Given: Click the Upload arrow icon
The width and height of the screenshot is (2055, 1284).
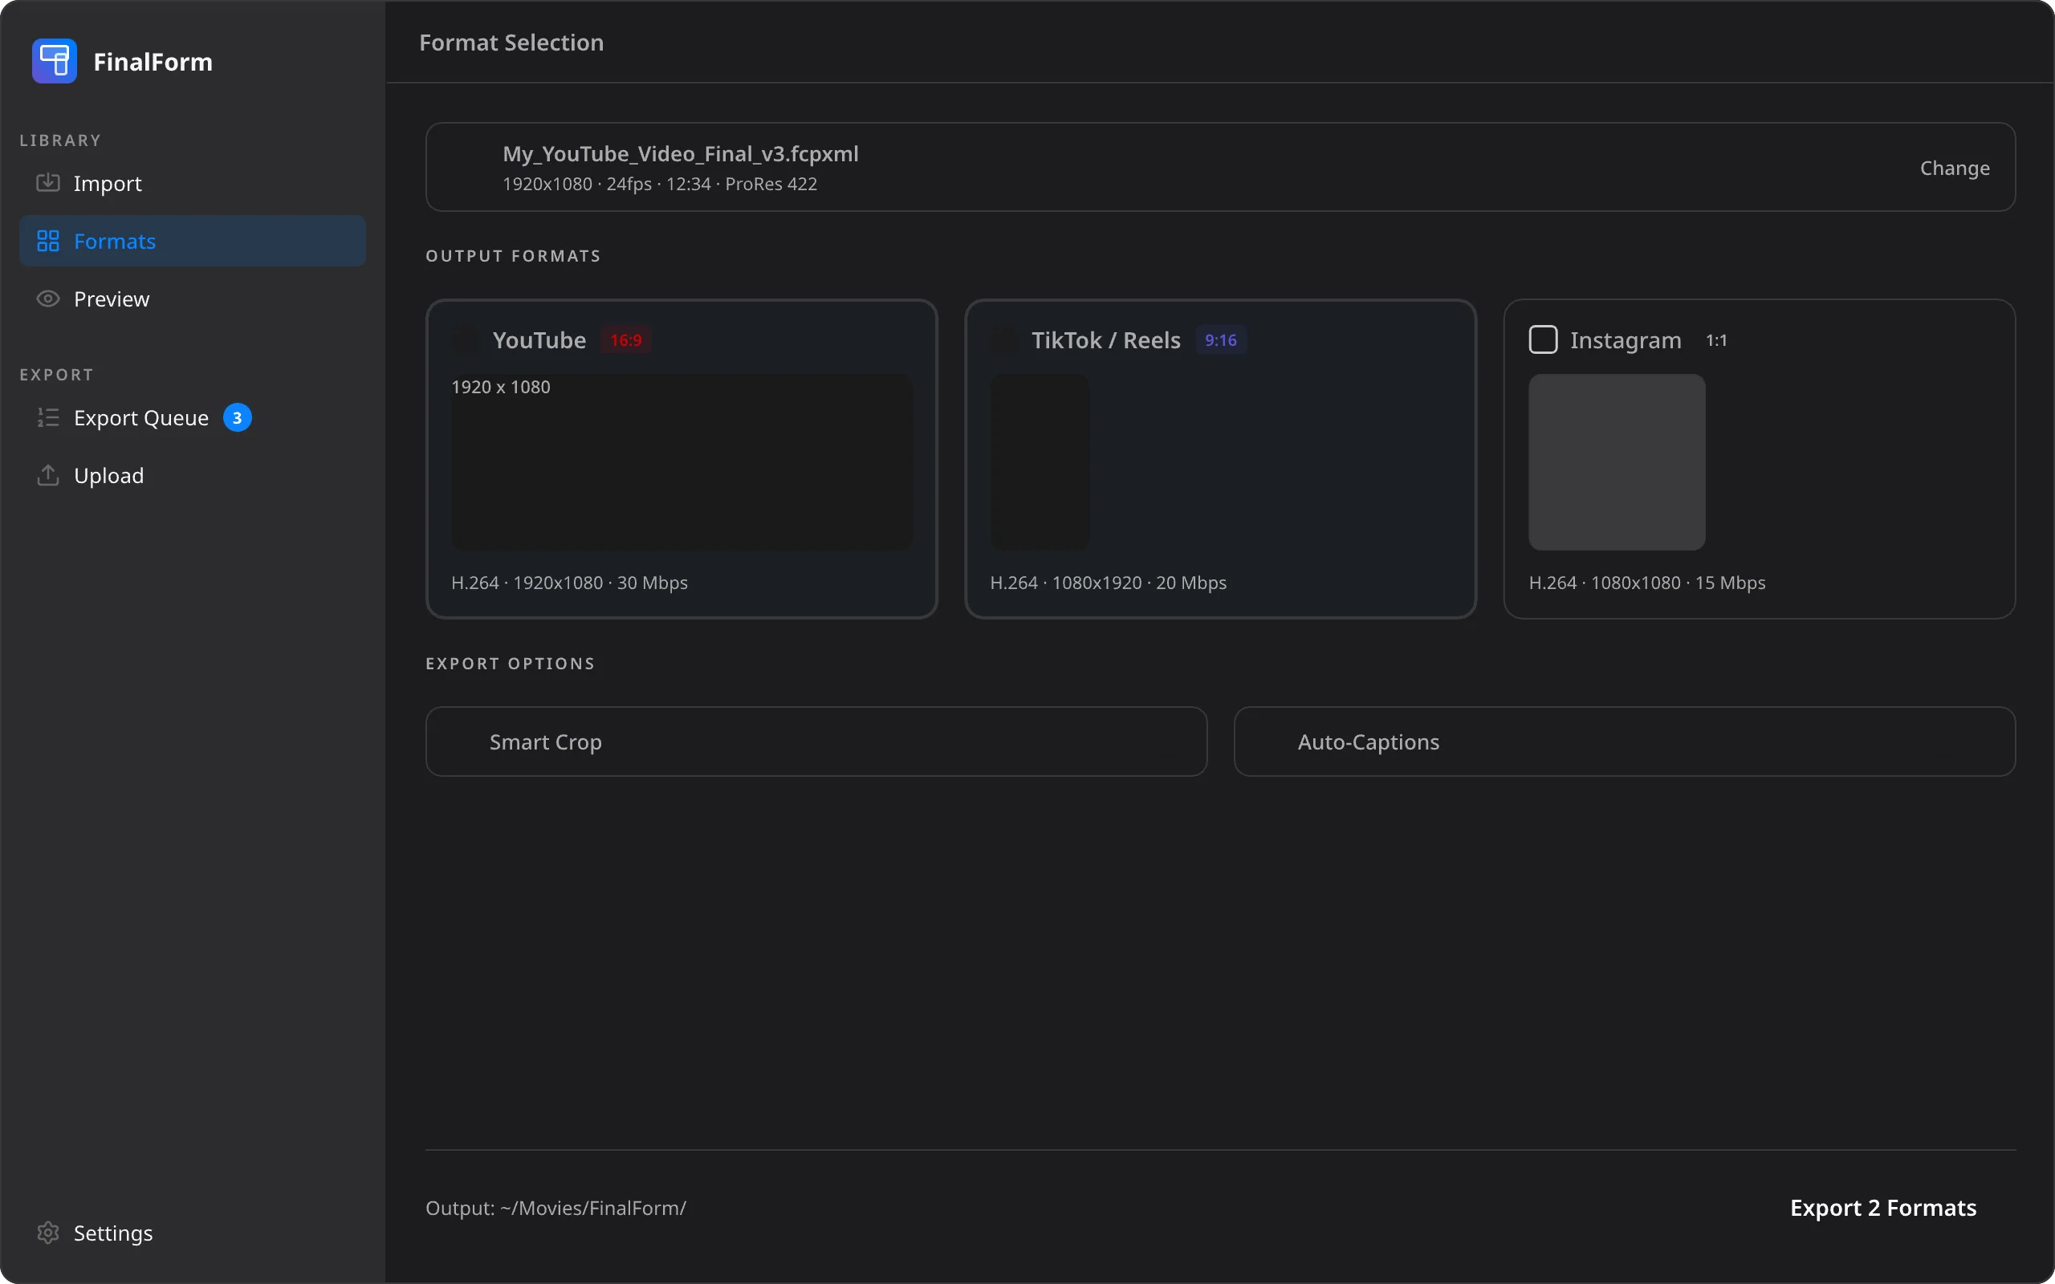Looking at the screenshot, I should 47,476.
